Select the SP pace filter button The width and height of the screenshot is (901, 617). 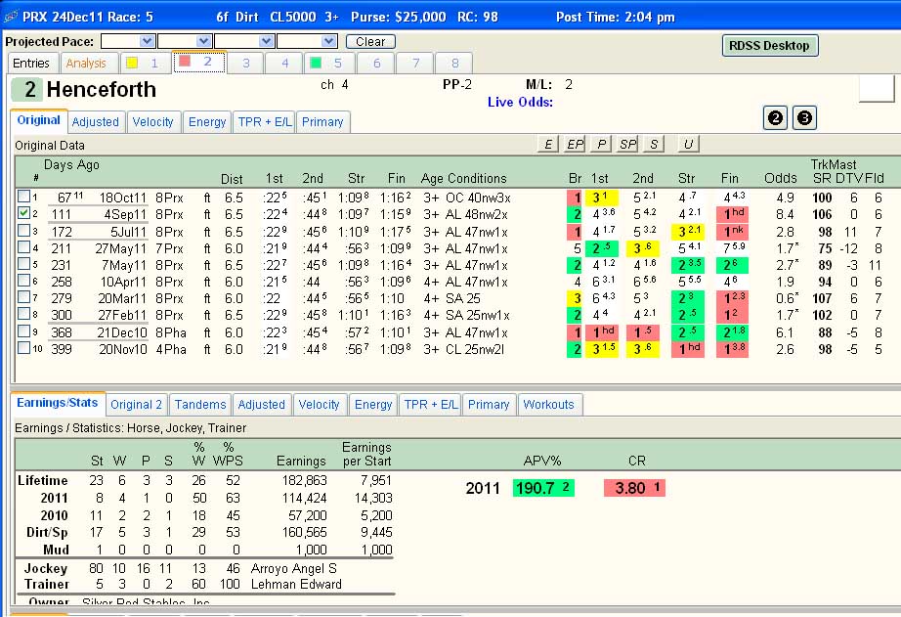(627, 145)
